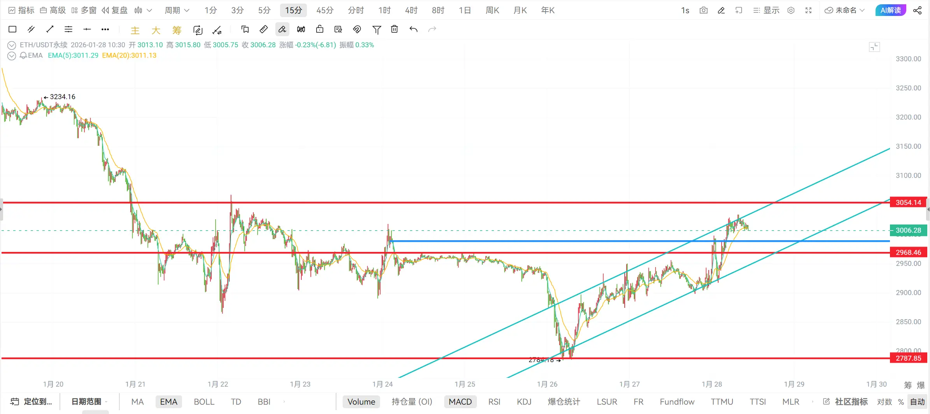
Task: Expand the 日期范围 date range dropdown
Action: coord(89,402)
